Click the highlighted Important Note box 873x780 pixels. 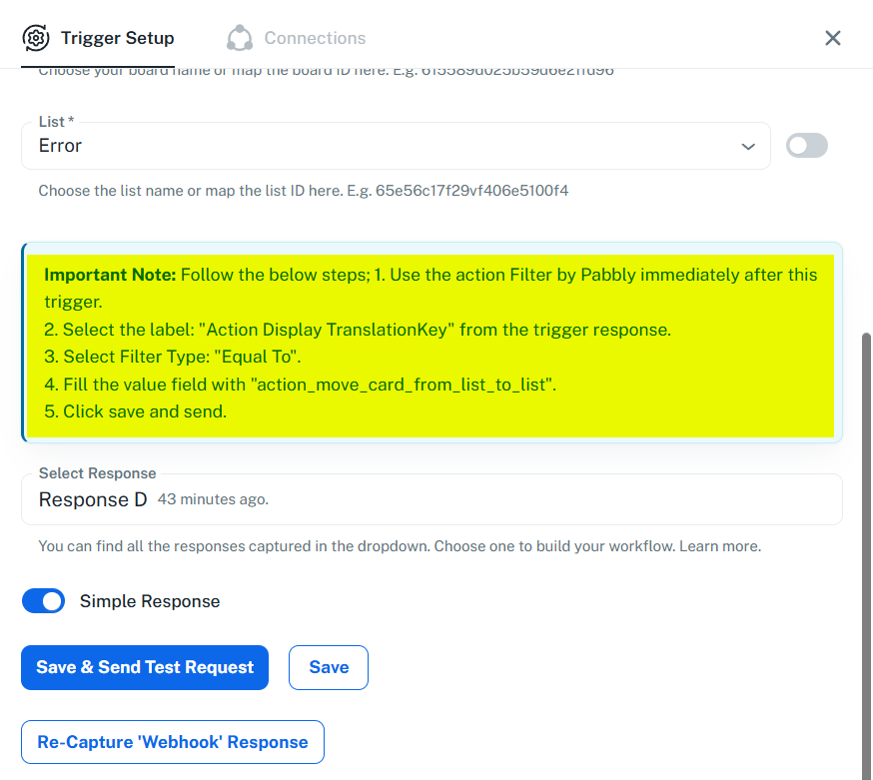(x=431, y=342)
